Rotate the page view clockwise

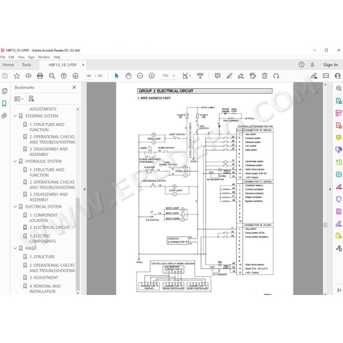click(276, 76)
